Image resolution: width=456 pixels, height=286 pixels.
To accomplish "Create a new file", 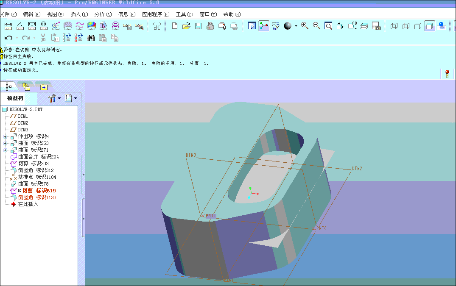I will [x=175, y=26].
